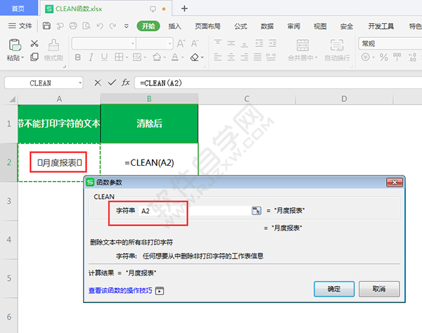
Task: Switch to the 插入 ribbon tab
Action: [175, 26]
